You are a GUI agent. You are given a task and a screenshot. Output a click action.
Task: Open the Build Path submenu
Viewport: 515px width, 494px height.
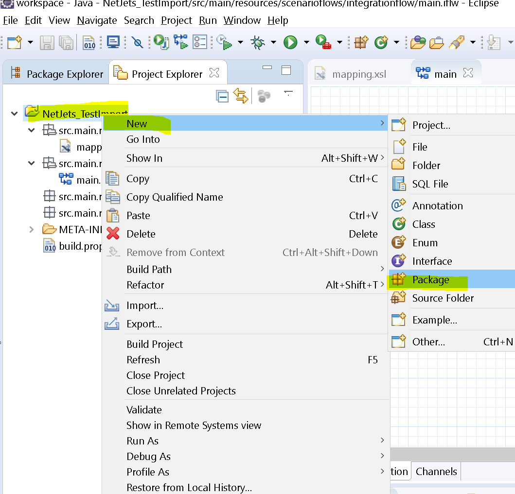(245, 269)
